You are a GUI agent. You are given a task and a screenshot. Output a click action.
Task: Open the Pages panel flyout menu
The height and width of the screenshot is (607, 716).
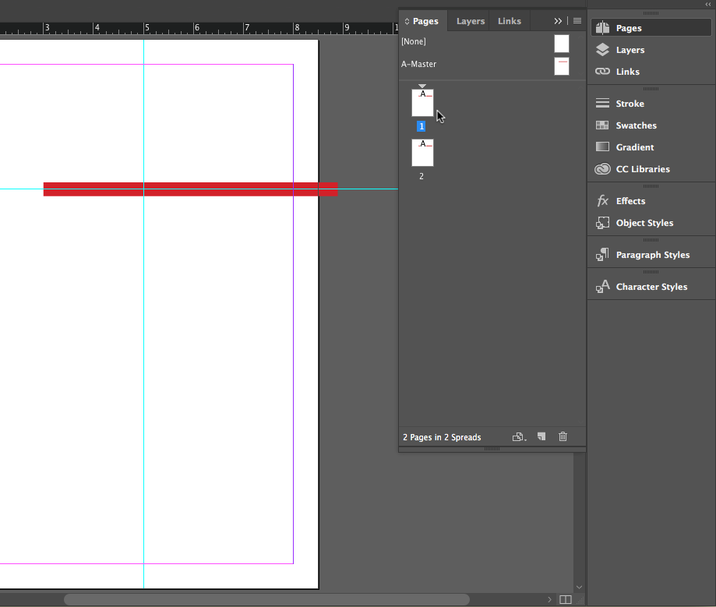[577, 21]
